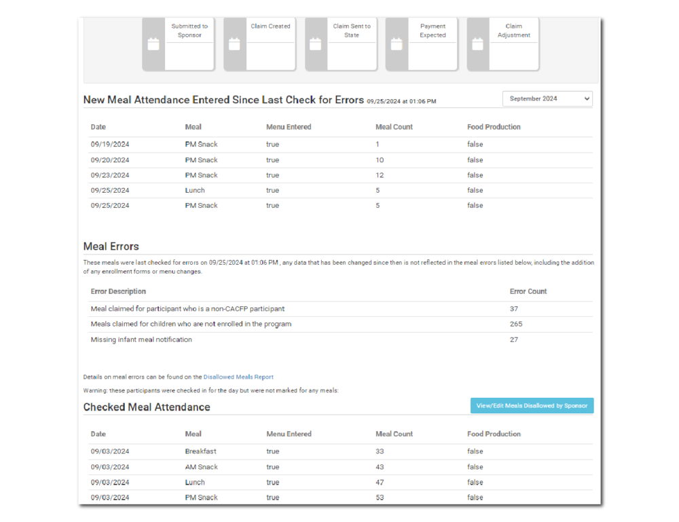
Task: Click the calendar icon on Claim Sent to State card
Action: click(x=315, y=43)
